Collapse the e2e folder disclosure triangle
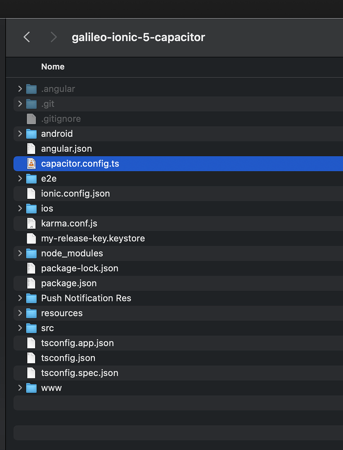Screen dimensions: 343x450 click(x=20, y=179)
